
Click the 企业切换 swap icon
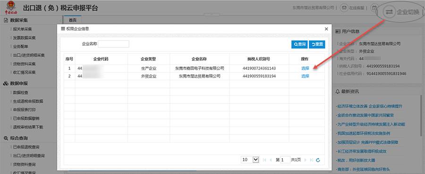click(389, 12)
